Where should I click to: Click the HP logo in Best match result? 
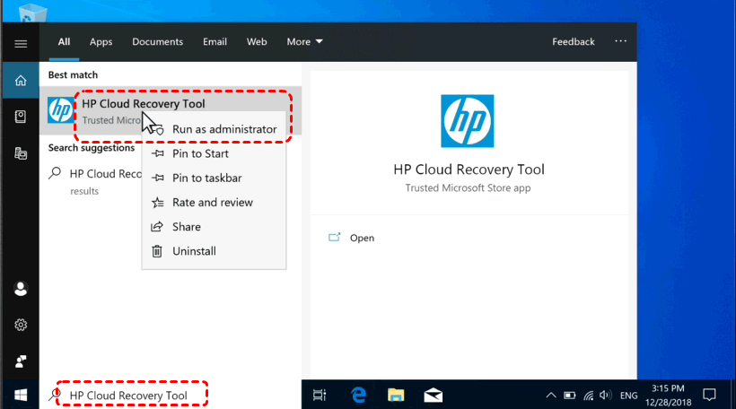click(60, 109)
